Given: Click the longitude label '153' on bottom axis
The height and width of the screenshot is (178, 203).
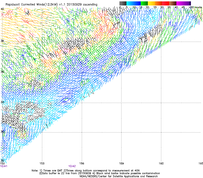Looking at the screenshot, I should 42,163.
